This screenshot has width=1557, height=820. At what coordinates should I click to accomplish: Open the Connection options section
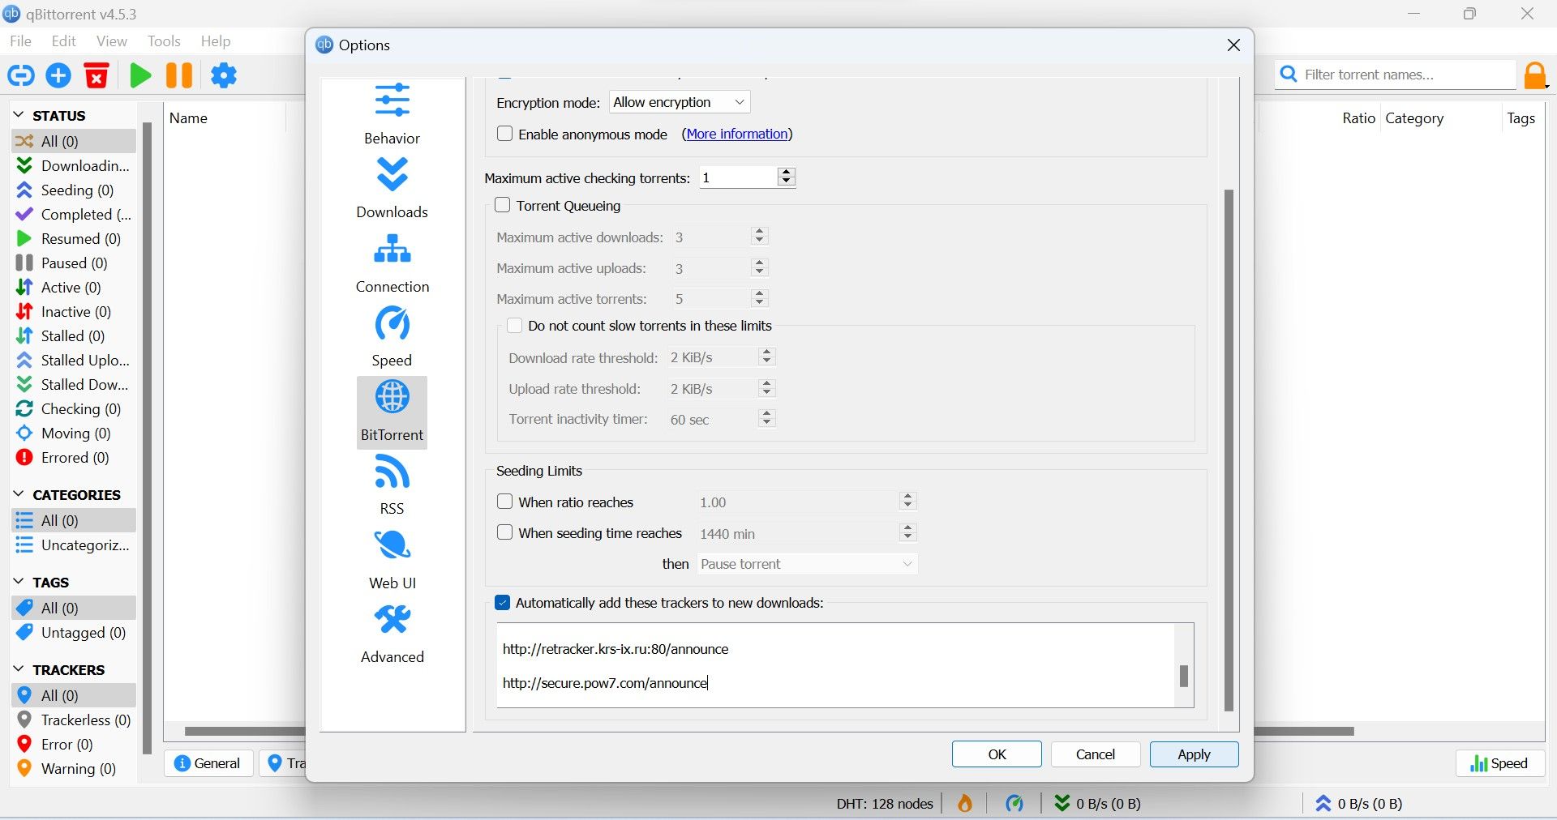(392, 263)
